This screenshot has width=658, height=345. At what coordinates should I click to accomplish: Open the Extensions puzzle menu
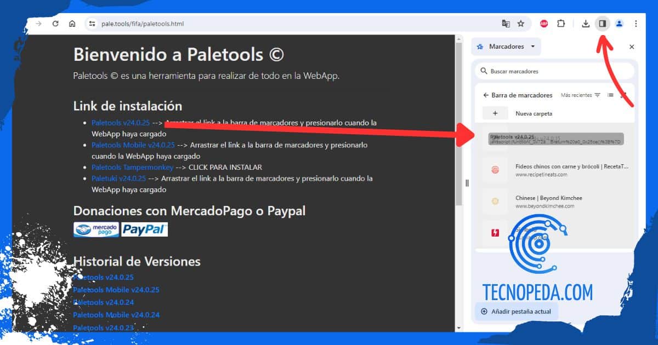click(x=561, y=24)
